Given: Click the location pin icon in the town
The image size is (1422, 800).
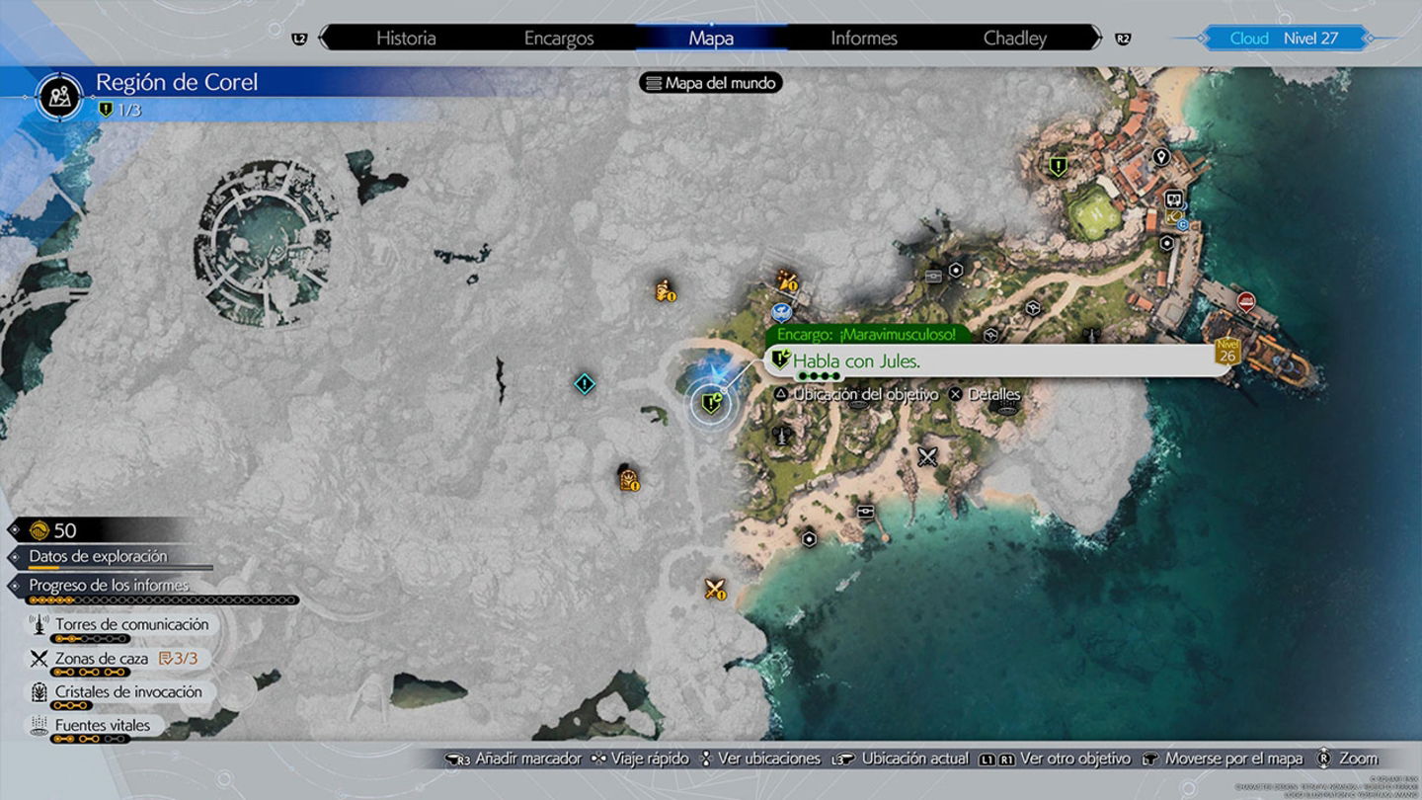Looking at the screenshot, I should [x=1161, y=156].
